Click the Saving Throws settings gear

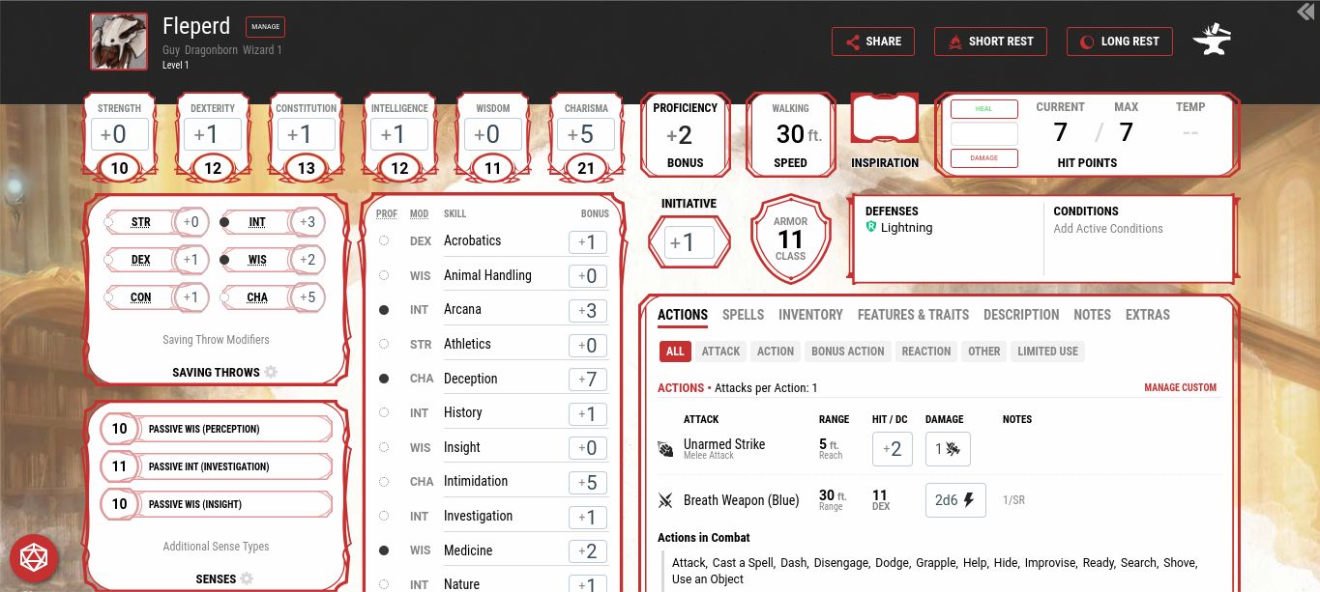(271, 372)
